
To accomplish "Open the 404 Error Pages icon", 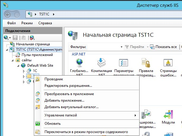I will (x=168, y=63).
